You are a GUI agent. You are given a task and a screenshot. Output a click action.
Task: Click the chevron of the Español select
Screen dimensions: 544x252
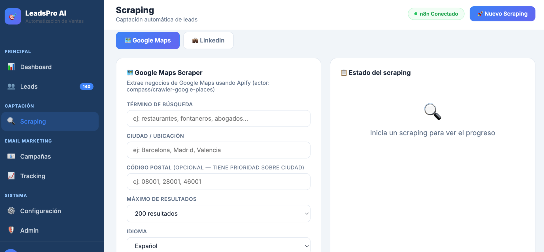tap(307, 246)
